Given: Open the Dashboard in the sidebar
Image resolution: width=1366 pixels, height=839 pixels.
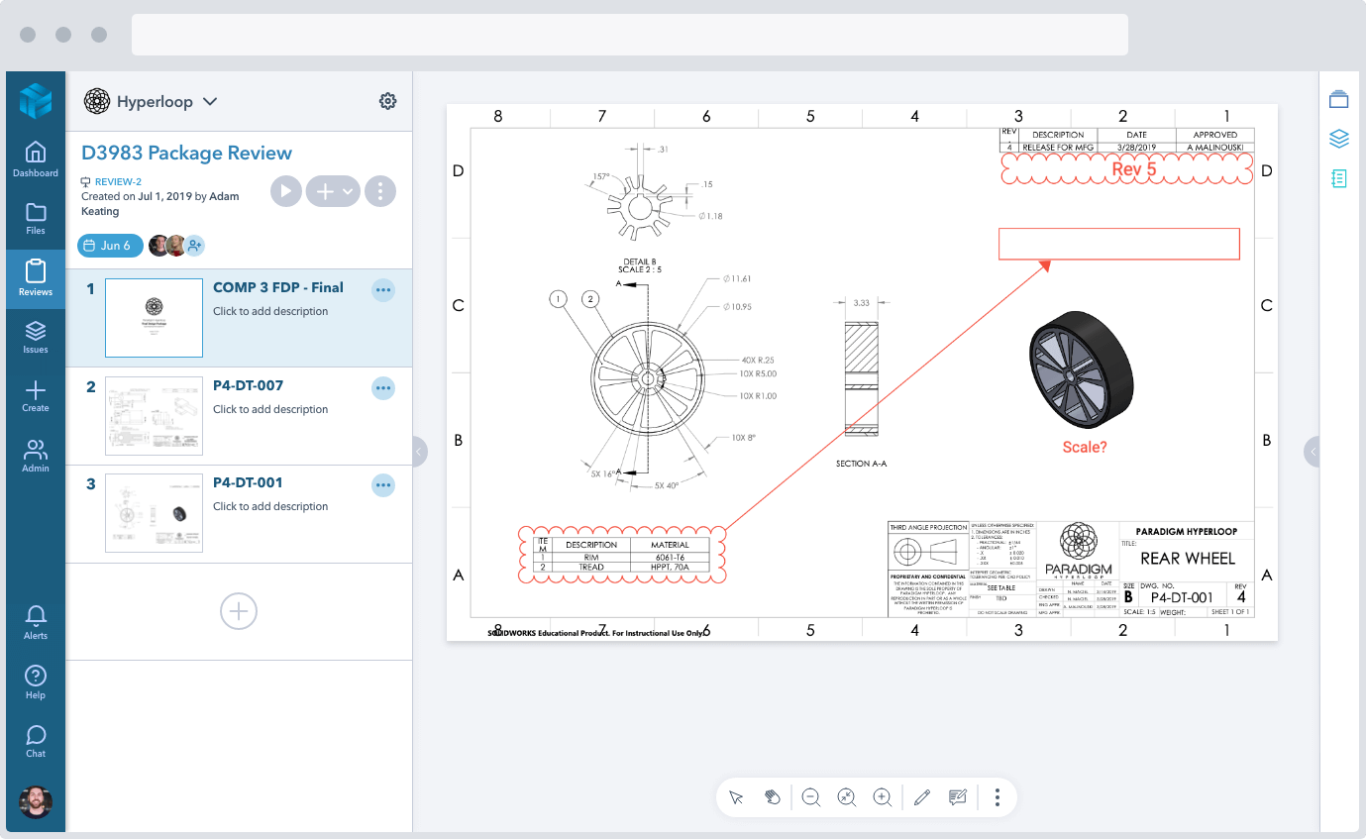Looking at the screenshot, I should click(36, 159).
